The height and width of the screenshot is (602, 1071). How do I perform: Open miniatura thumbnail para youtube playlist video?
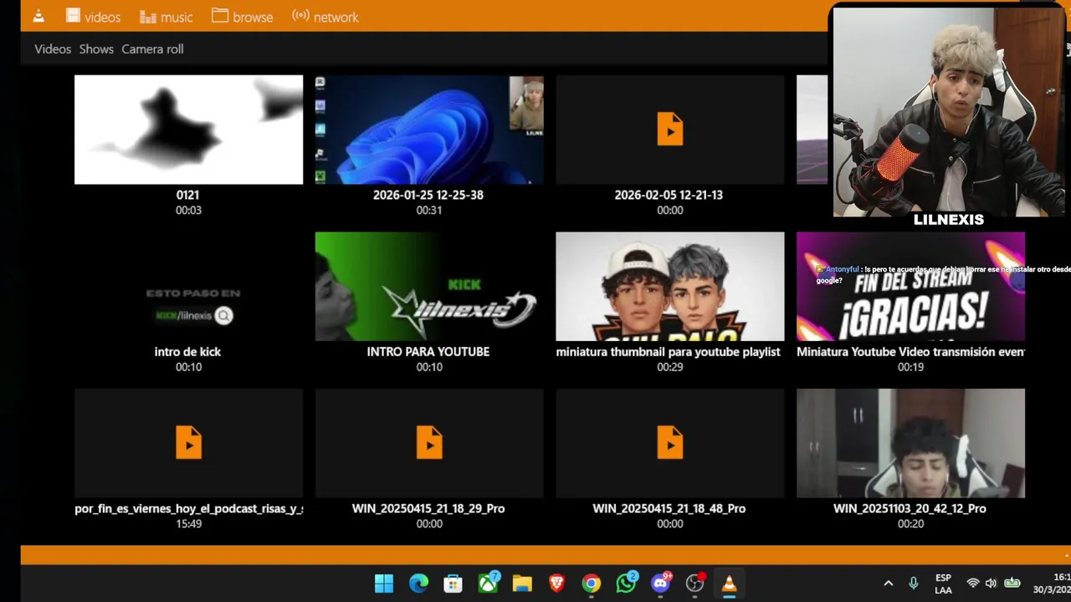point(670,287)
